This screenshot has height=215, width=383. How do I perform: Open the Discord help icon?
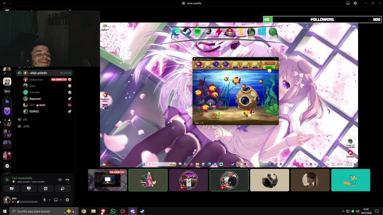[x=355, y=3]
